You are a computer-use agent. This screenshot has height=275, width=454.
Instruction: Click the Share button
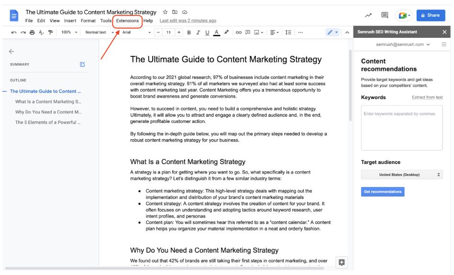coord(431,15)
